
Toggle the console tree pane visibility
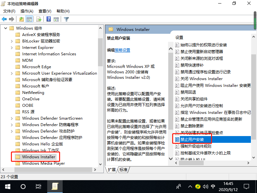click(x=29, y=19)
